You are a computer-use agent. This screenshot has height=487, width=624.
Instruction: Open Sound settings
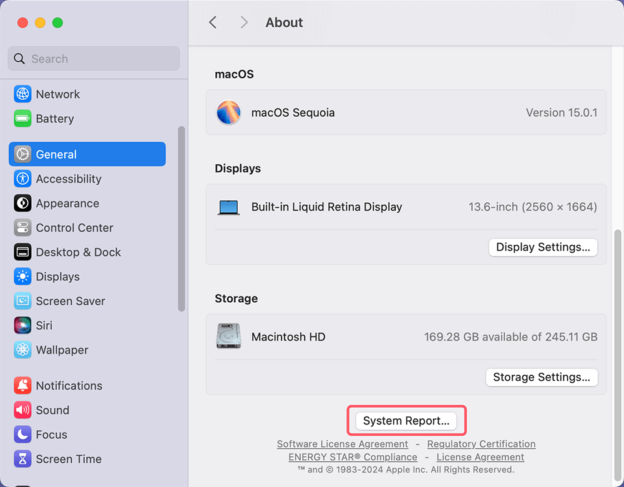52,410
